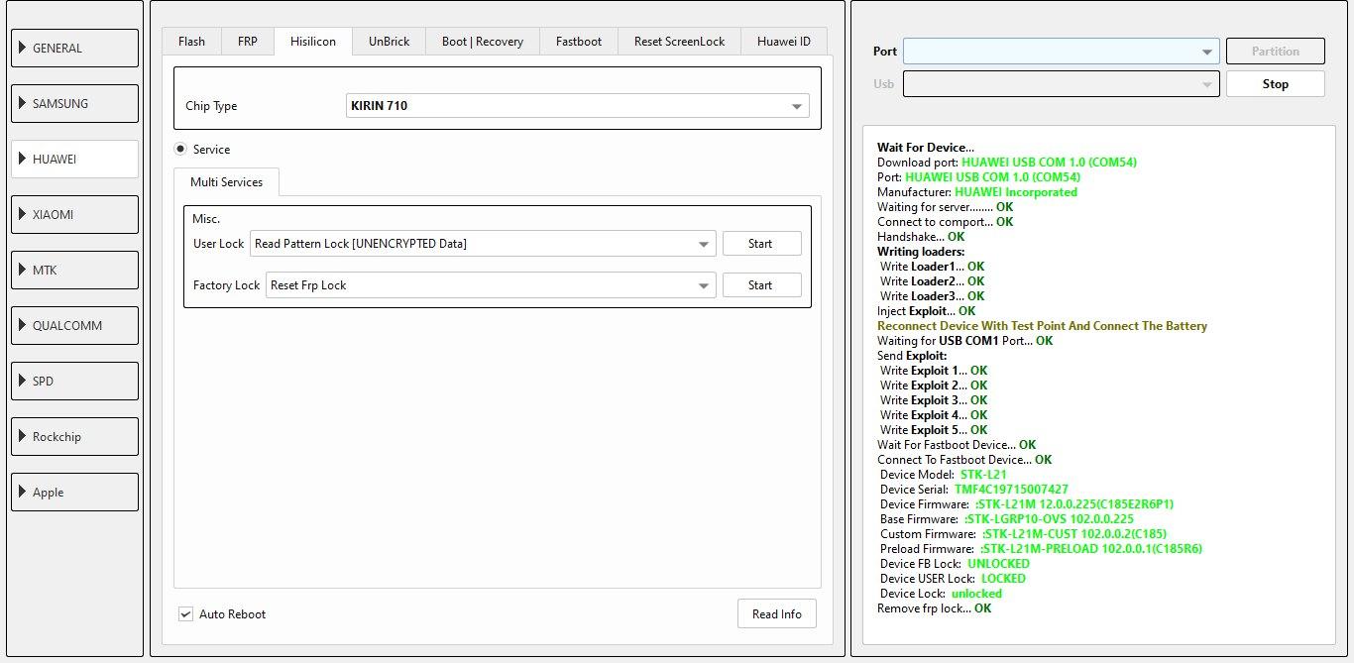Open the Factory Lock dropdown
The image size is (1354, 663).
coord(491,285)
